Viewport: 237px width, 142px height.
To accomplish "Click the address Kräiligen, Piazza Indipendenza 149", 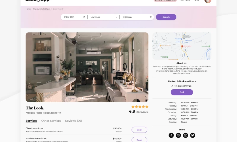I will click(x=43, y=113).
